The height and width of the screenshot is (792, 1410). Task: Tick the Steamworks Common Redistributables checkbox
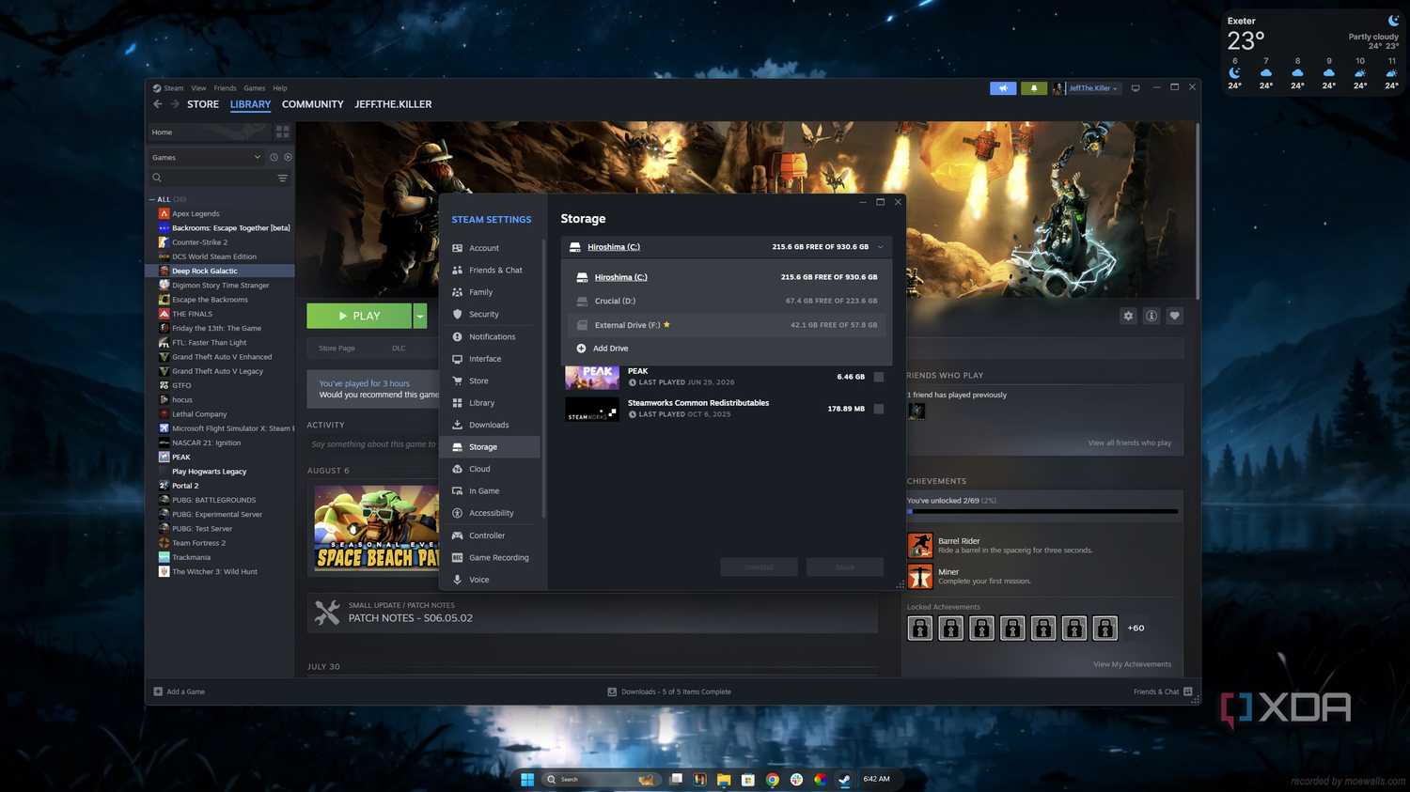(x=879, y=409)
